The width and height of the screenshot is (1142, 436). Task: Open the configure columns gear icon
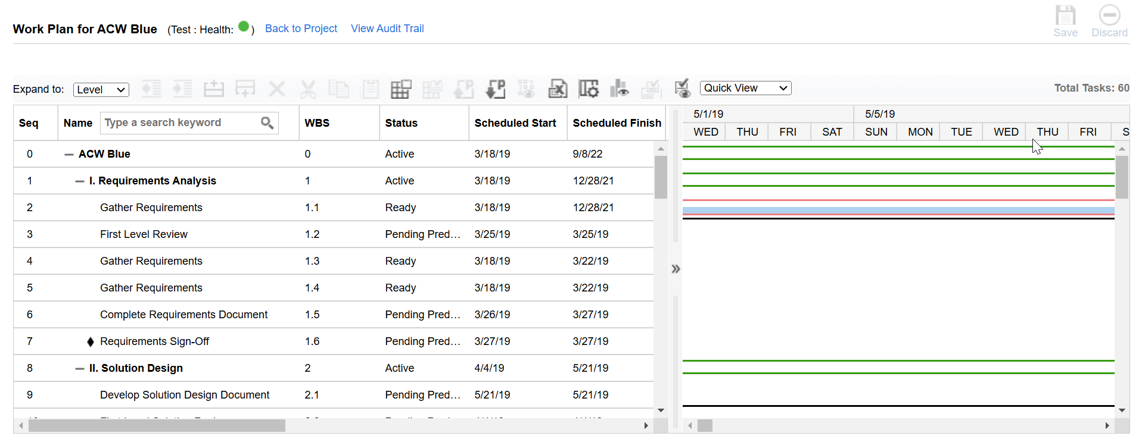click(x=589, y=89)
